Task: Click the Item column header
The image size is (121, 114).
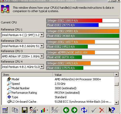Action: coord(27,75)
